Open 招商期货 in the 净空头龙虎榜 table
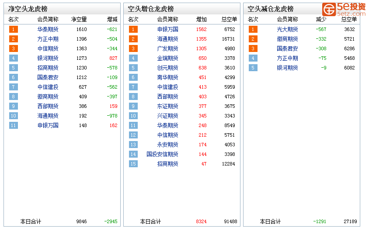 click(48, 68)
